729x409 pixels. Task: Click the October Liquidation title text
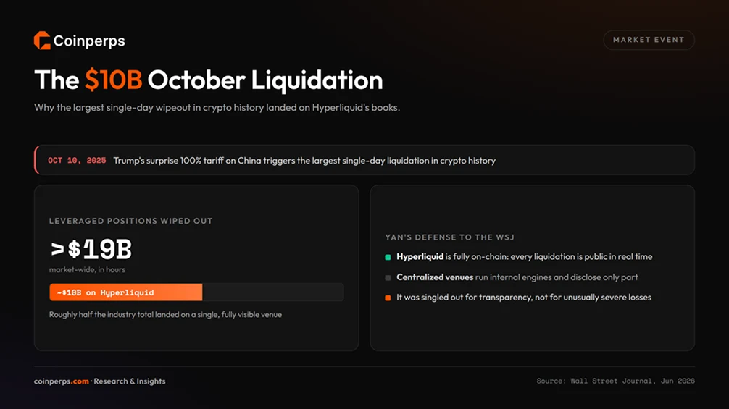pyautogui.click(x=265, y=80)
